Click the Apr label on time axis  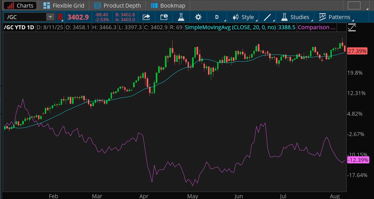pyautogui.click(x=144, y=196)
